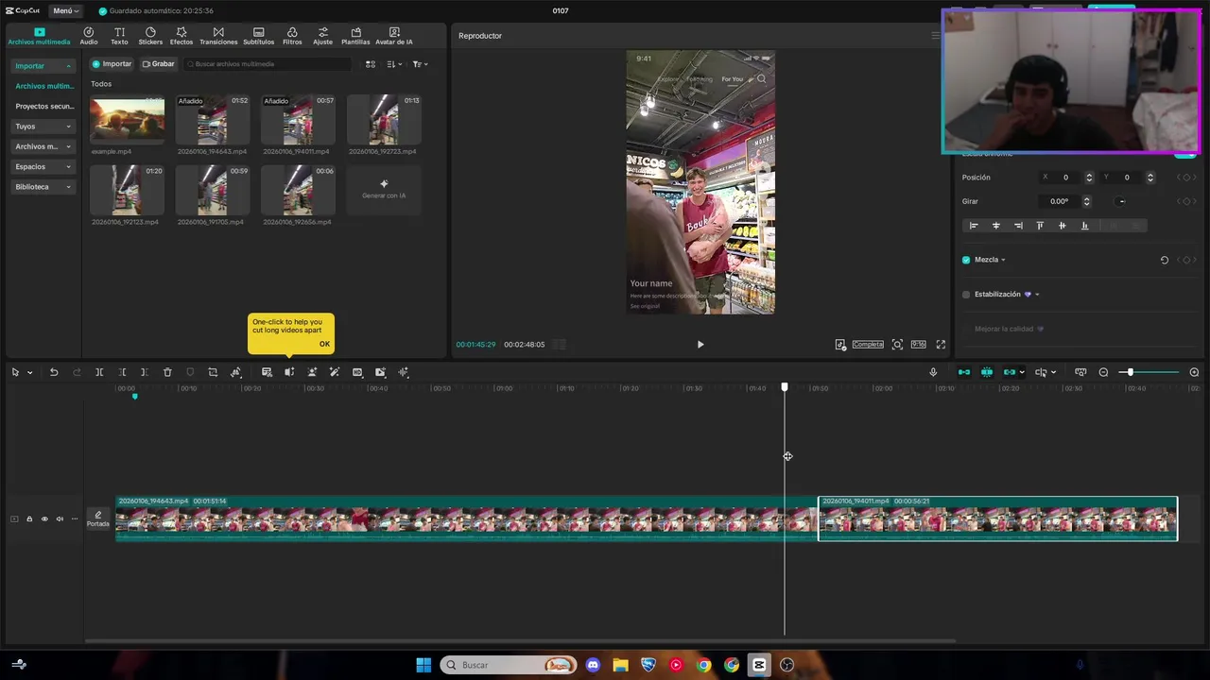Adjust the timeline zoom slider

[x=1130, y=372]
